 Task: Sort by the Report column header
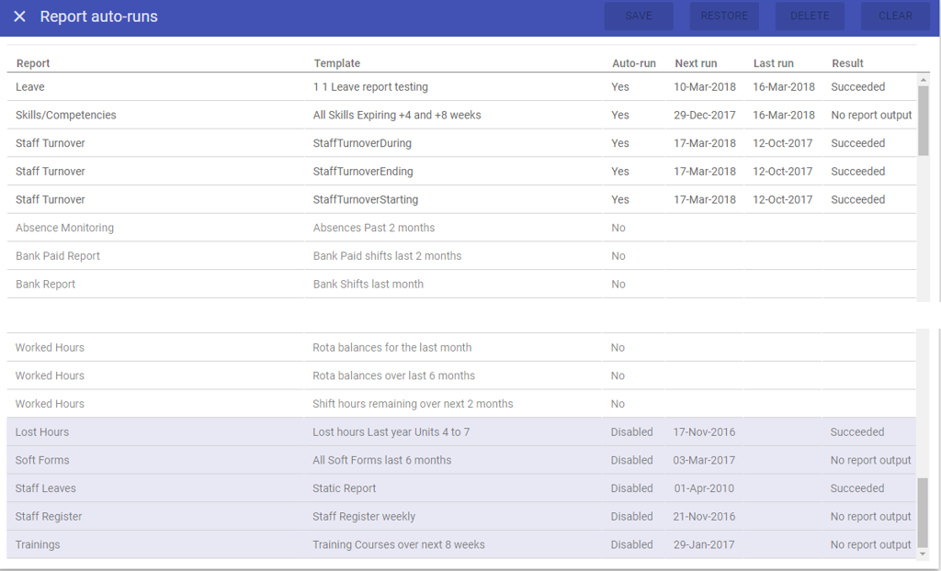[33, 63]
